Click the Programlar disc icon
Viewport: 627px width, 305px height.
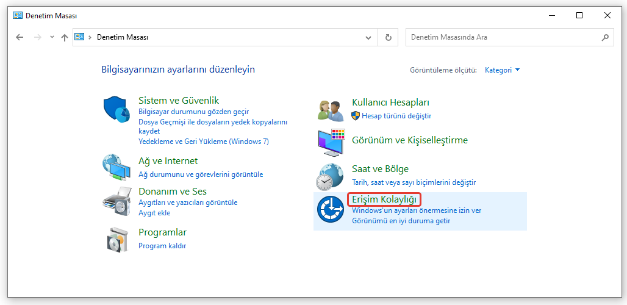click(x=116, y=239)
